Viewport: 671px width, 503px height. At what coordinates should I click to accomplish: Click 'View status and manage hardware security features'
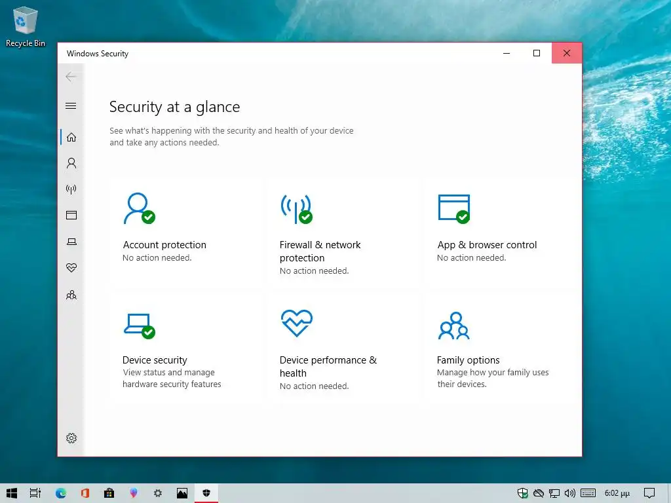[172, 378]
